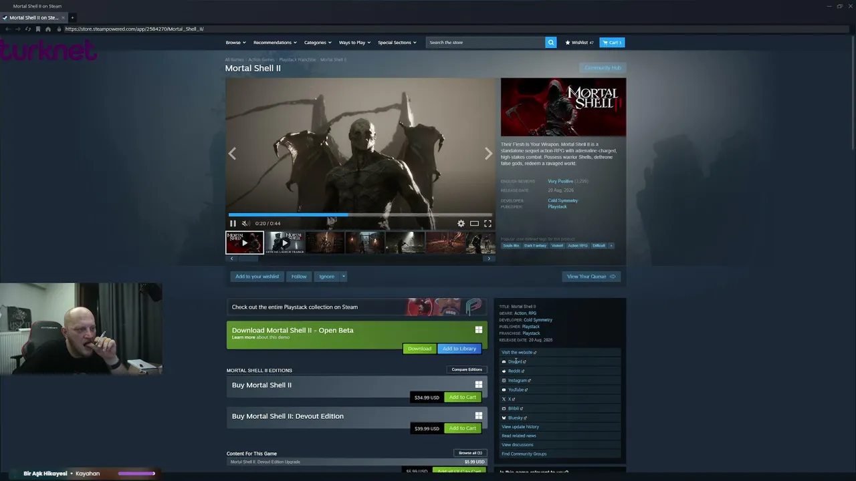Seek on the video progress bar
This screenshot has height=481, width=856.
pos(360,214)
